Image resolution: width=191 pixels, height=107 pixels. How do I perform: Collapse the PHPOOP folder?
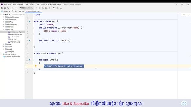coord(3,29)
